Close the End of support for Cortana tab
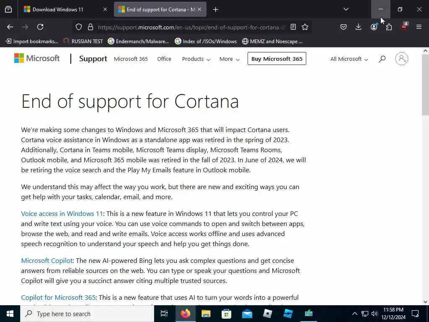This screenshot has height=322, width=429. point(199,9)
